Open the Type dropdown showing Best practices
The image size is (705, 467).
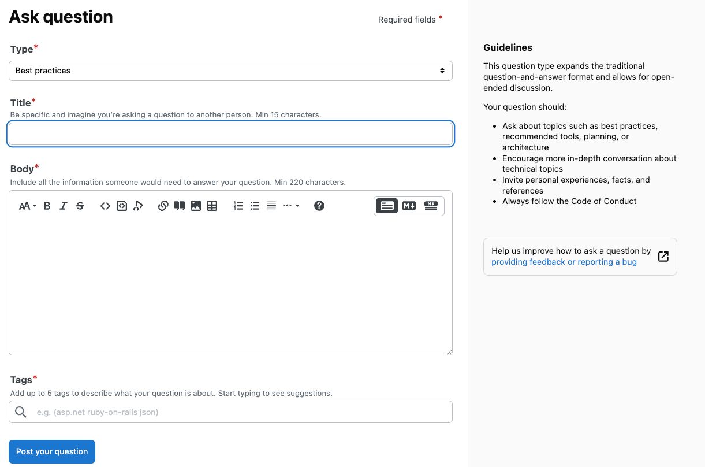click(x=230, y=71)
